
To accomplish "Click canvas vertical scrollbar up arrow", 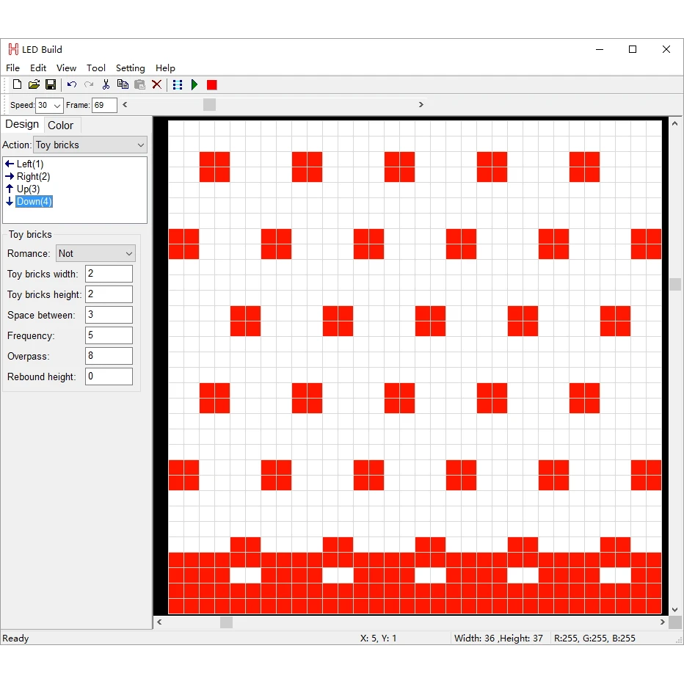I will click(675, 124).
